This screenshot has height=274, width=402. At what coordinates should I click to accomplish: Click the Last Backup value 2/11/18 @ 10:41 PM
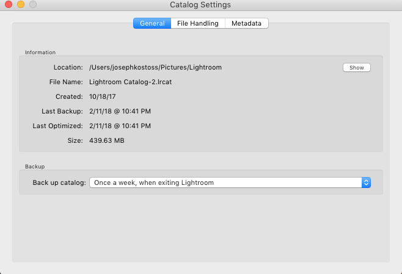click(120, 111)
